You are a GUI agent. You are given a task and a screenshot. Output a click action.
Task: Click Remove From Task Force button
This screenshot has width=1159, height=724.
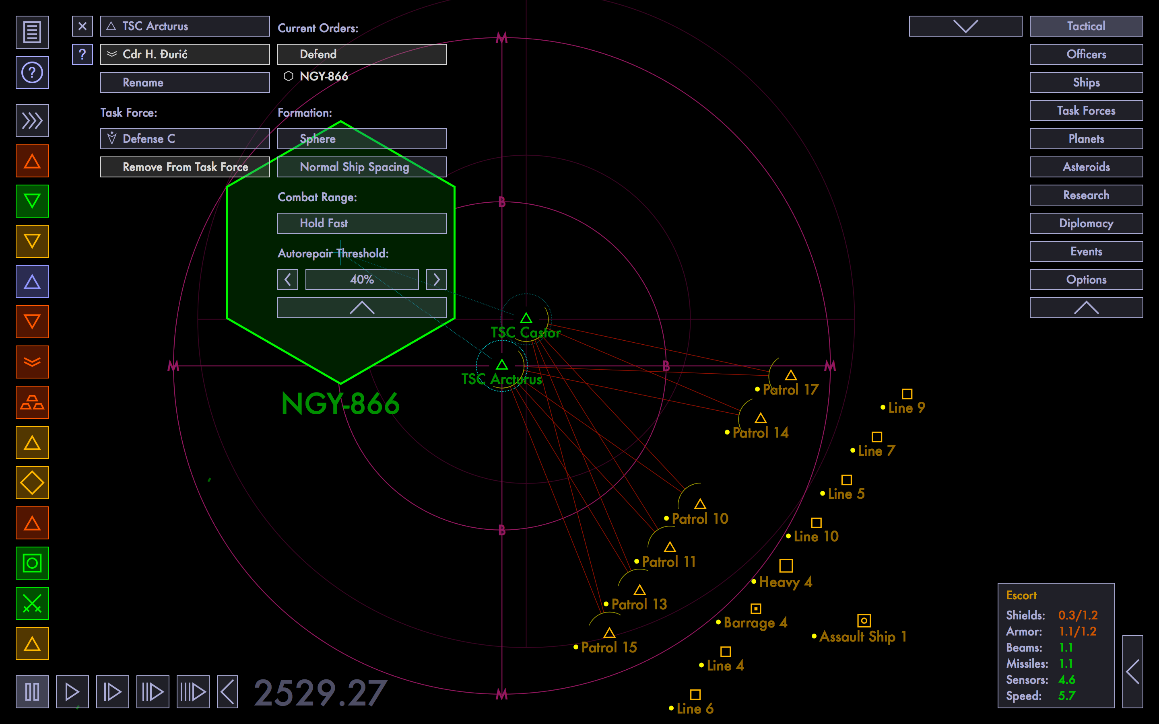[185, 167]
